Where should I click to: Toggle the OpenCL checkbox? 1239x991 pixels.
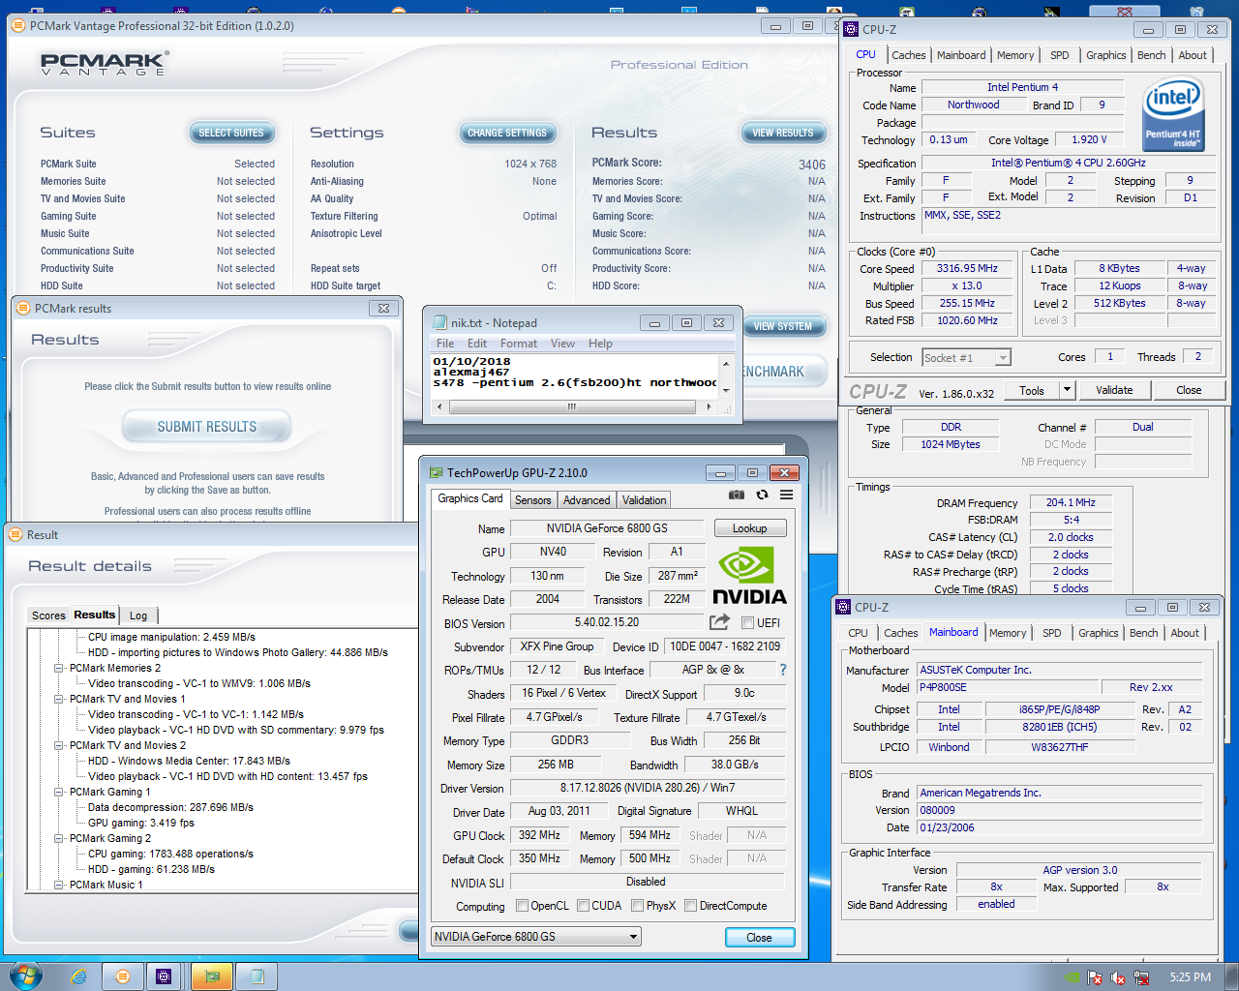click(x=523, y=906)
